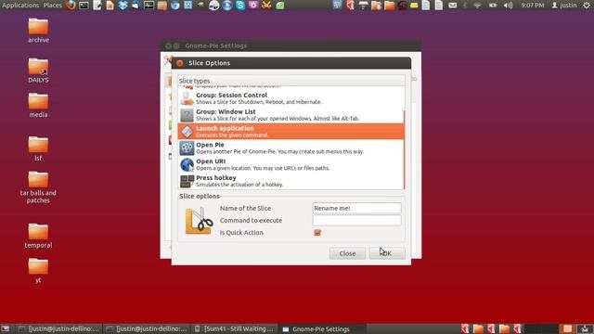
Task: Click the Close button in Slice Options
Action: (347, 253)
